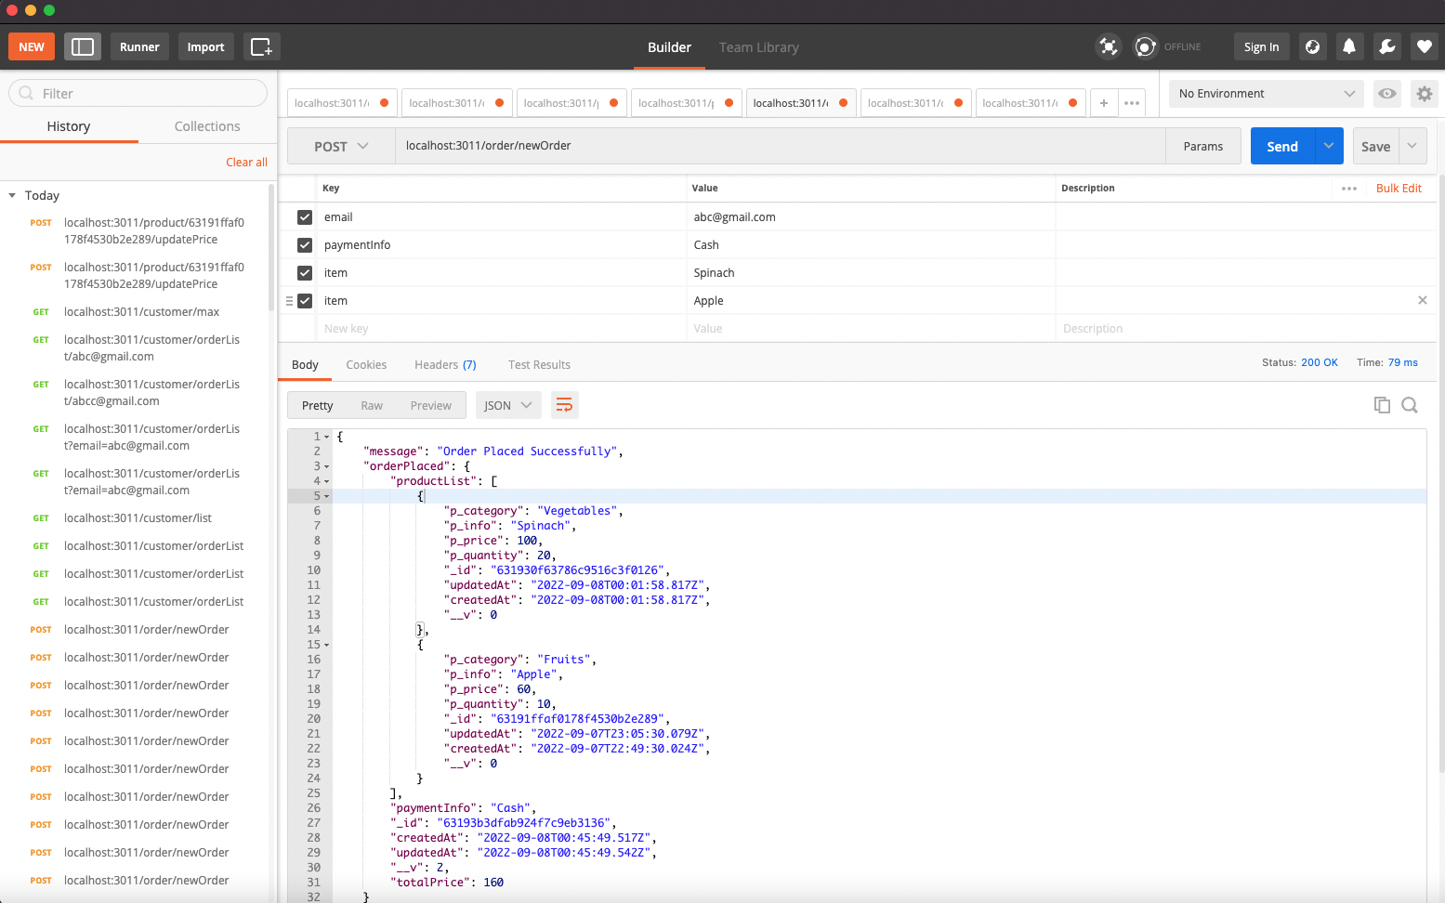Image resolution: width=1445 pixels, height=903 pixels.
Task: Change response format using the JSON dropdown
Action: tap(507, 404)
